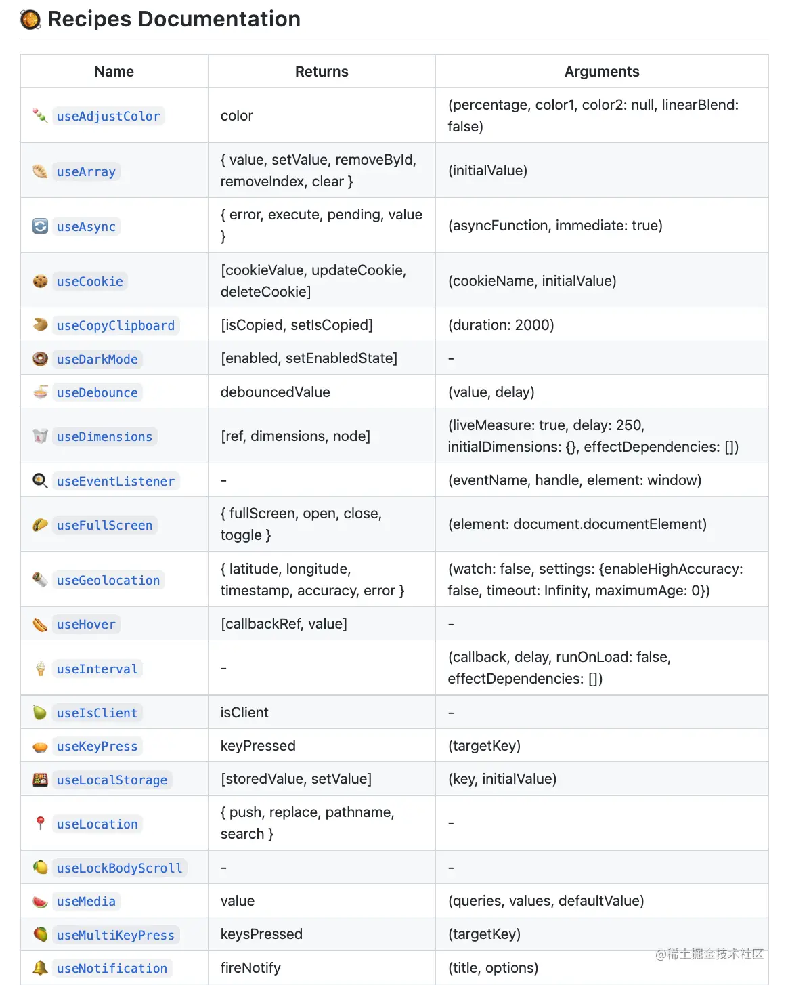Click the doughnut emoji beside useDarkMode
Viewport: 788px width, 985px height.
(41, 359)
